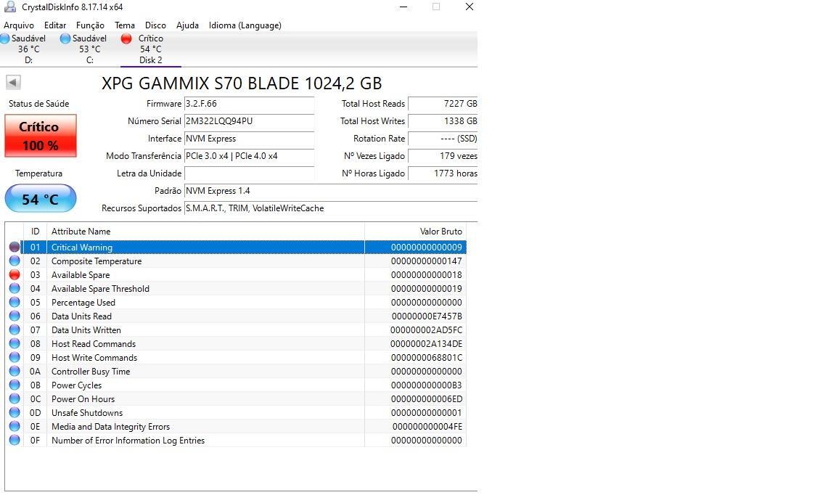Select the Percentage Used attribute name

coord(83,303)
